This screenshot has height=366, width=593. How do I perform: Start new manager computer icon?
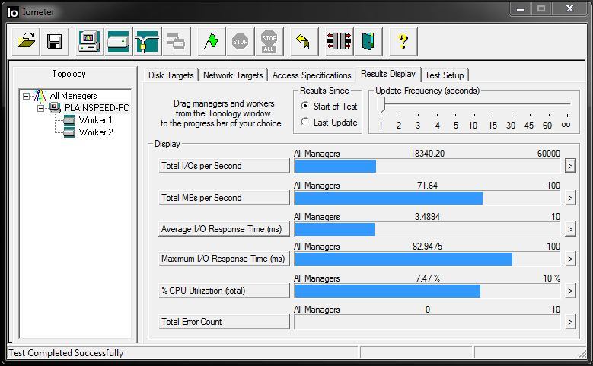pos(89,41)
